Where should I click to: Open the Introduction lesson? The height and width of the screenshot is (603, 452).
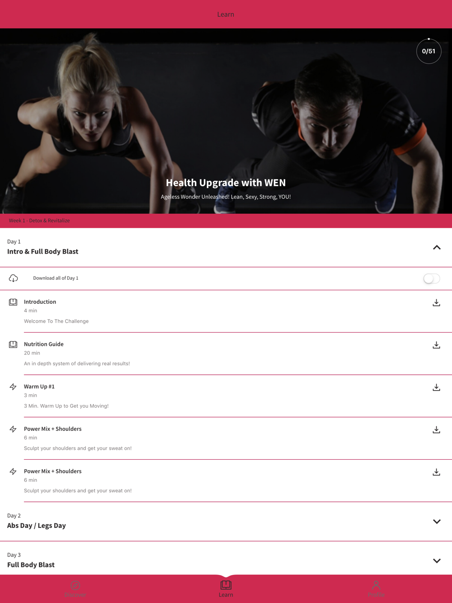[x=226, y=311]
